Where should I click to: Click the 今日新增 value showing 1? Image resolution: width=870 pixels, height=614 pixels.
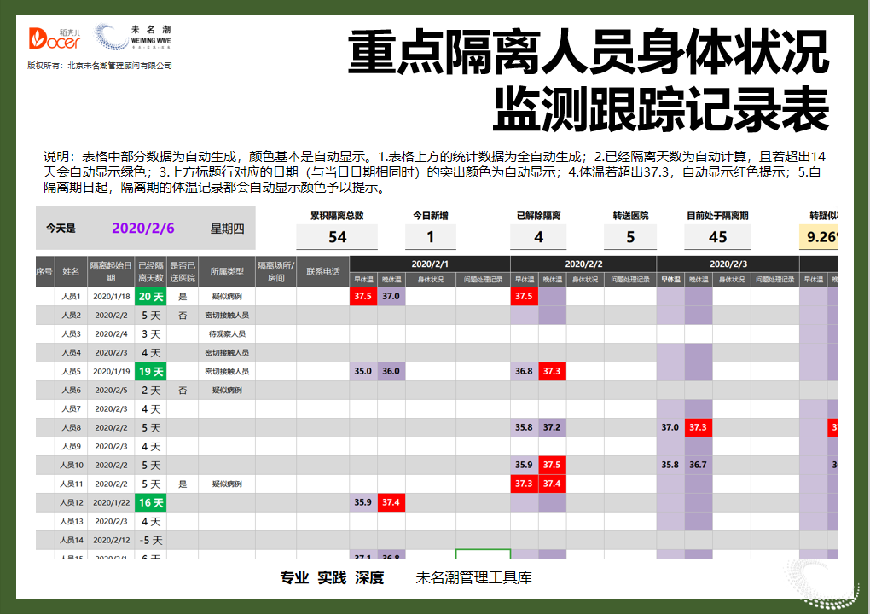(x=432, y=235)
